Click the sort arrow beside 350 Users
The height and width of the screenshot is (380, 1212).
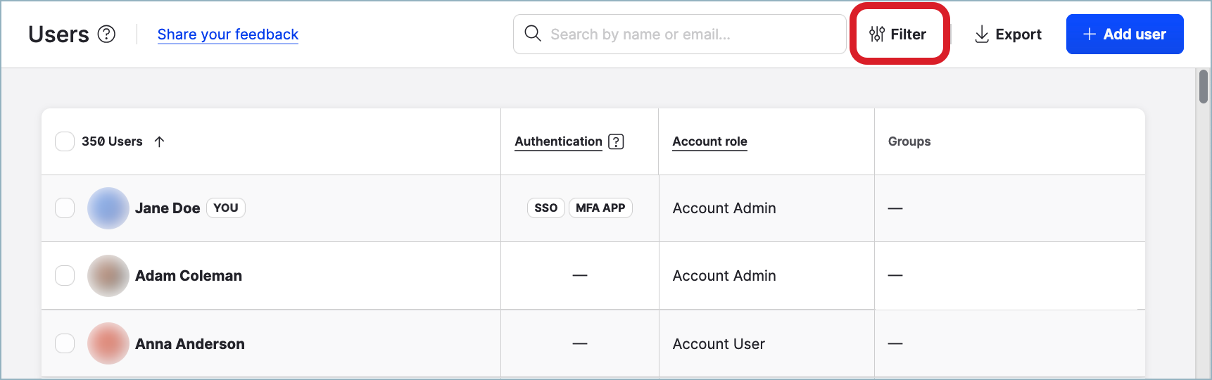click(160, 141)
